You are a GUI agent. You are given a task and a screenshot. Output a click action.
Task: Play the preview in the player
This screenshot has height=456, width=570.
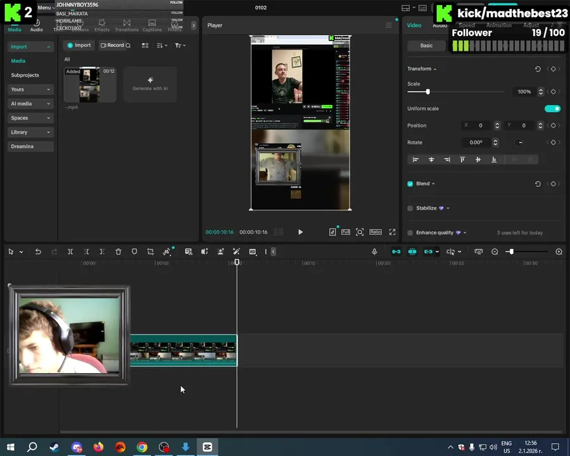pos(300,232)
